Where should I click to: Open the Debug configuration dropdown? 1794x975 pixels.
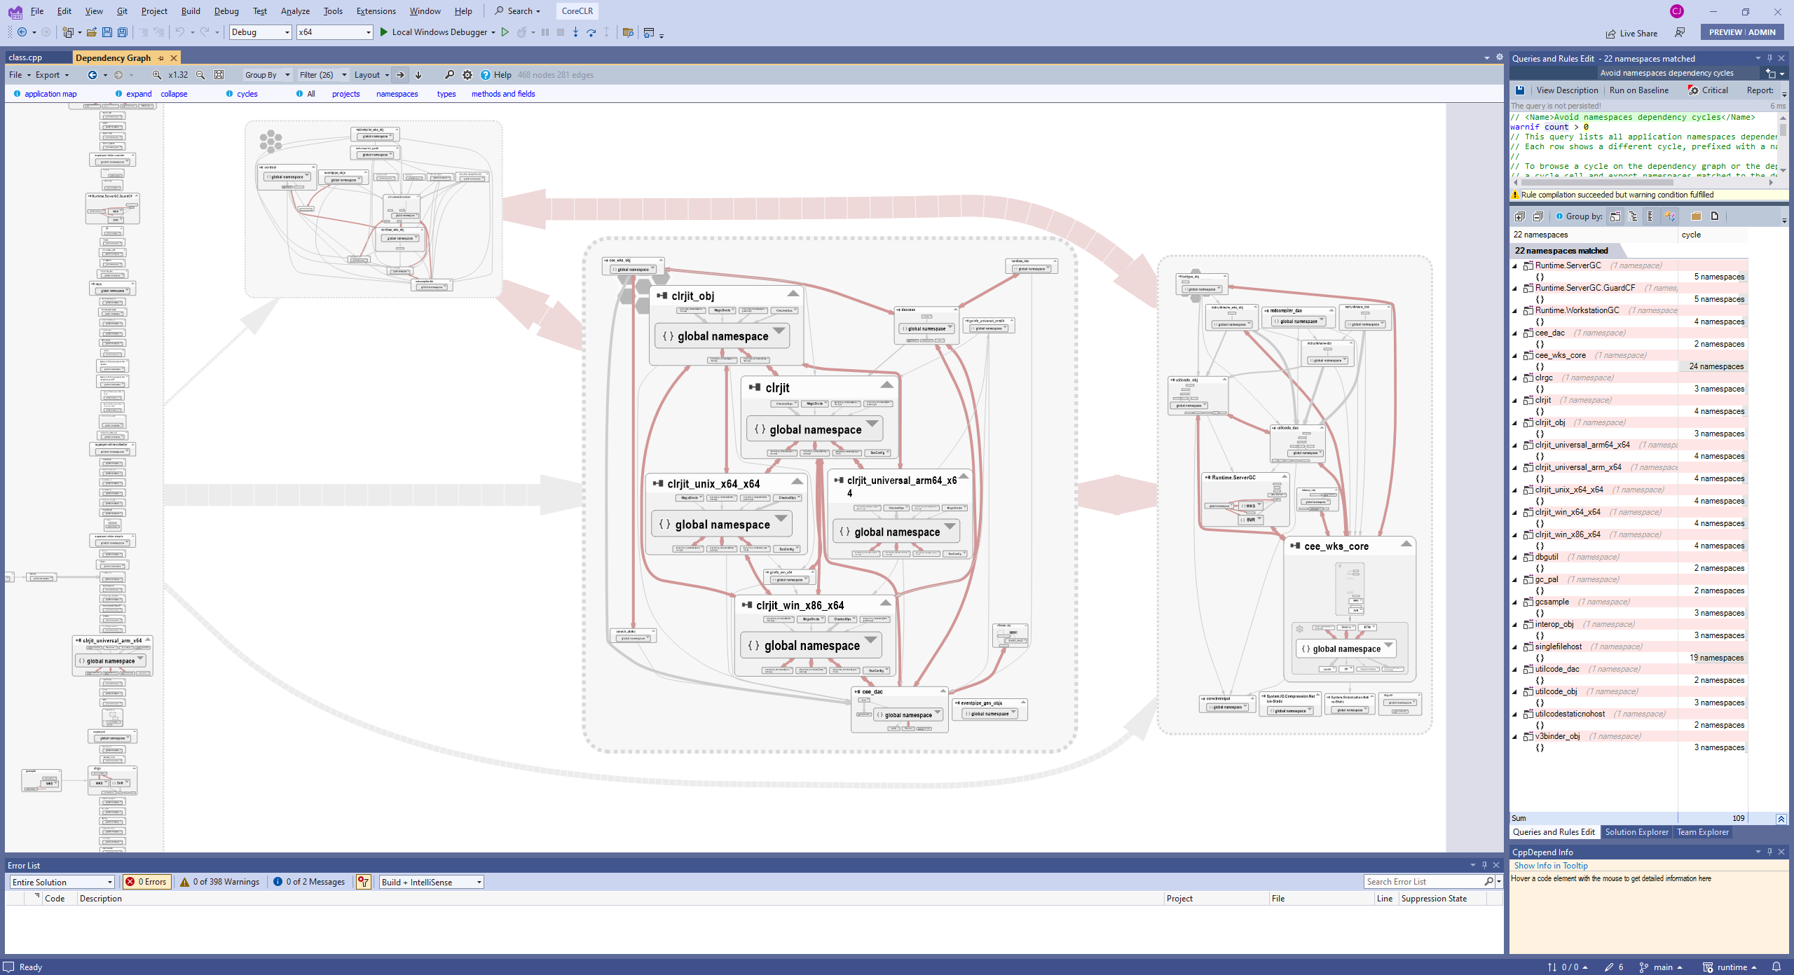[260, 32]
